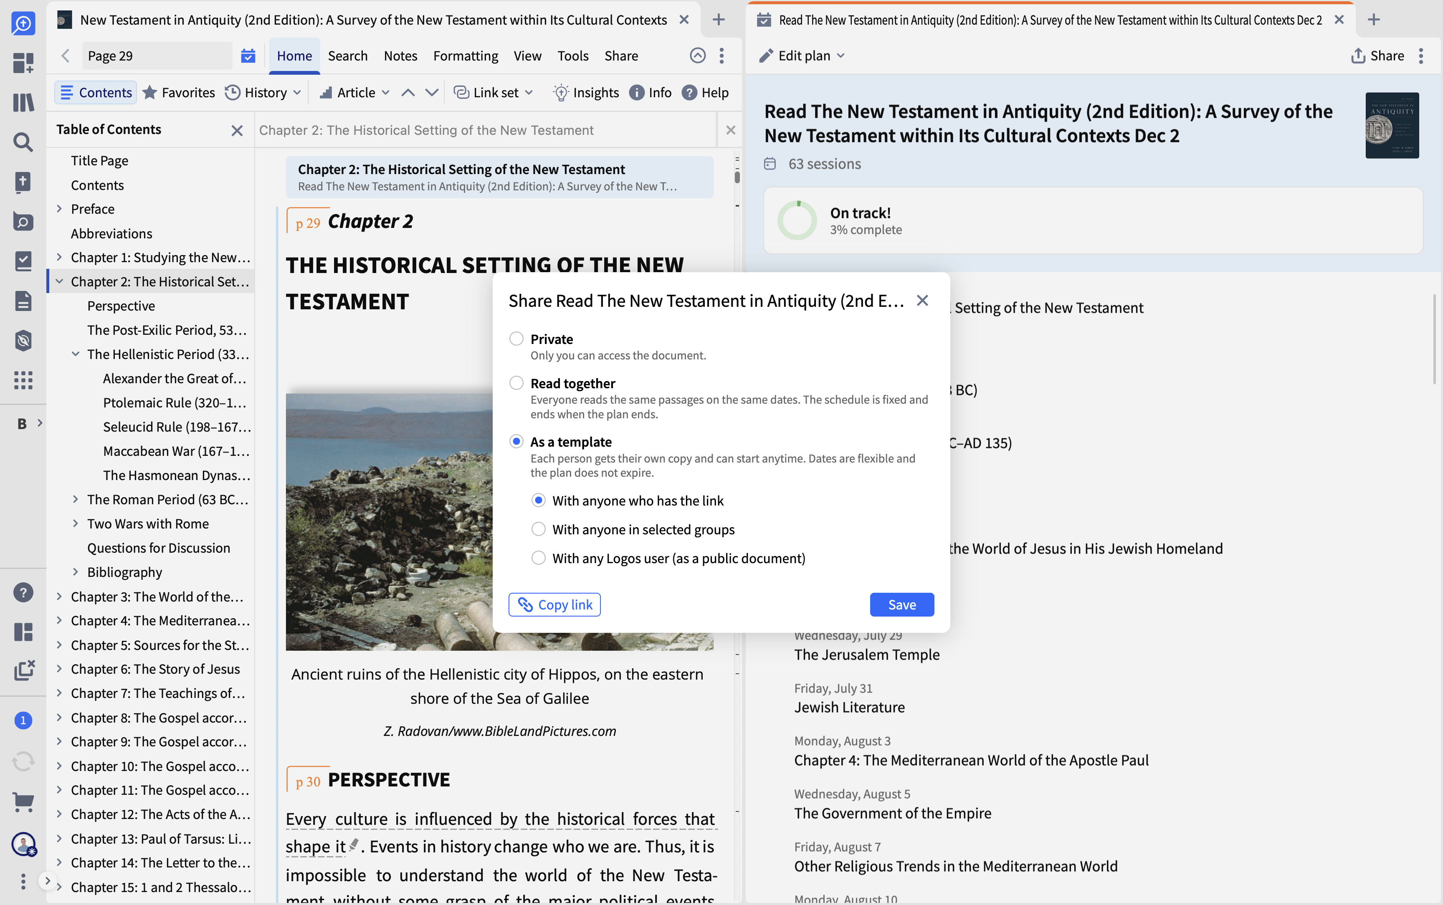Click Share in the reading plan panel

(1377, 56)
